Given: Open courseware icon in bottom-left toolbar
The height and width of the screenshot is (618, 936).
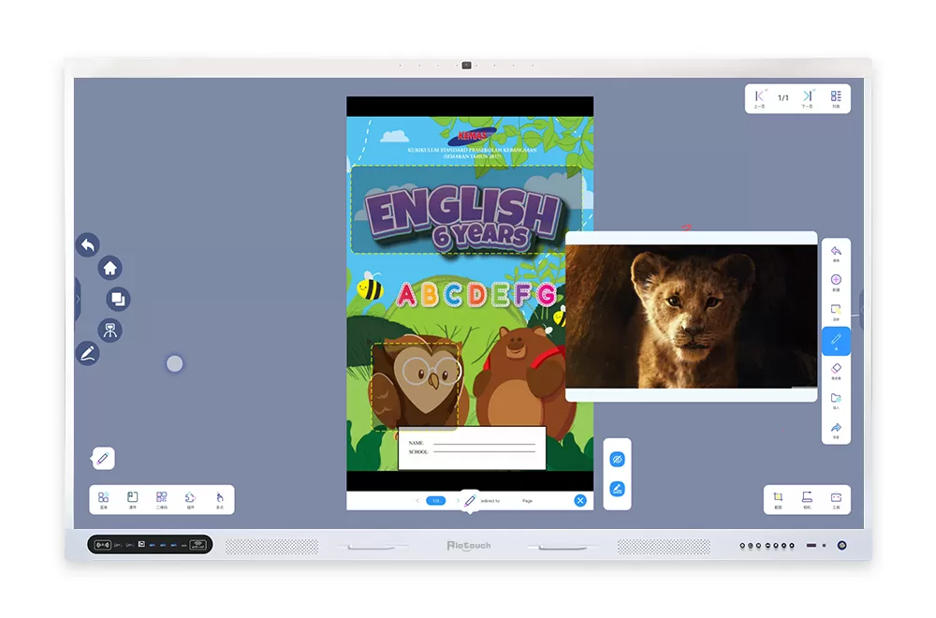Looking at the screenshot, I should (x=133, y=500).
